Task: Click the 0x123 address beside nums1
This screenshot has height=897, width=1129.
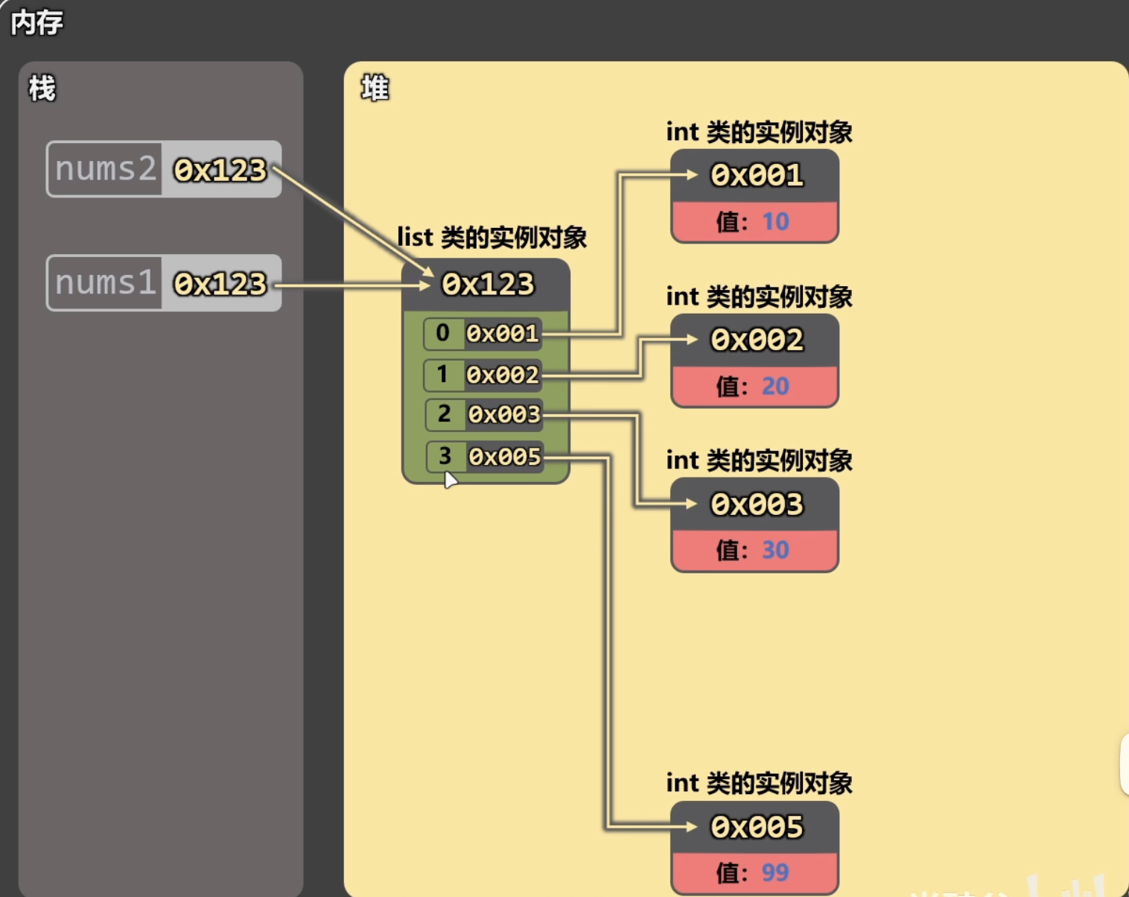Action: (x=220, y=284)
